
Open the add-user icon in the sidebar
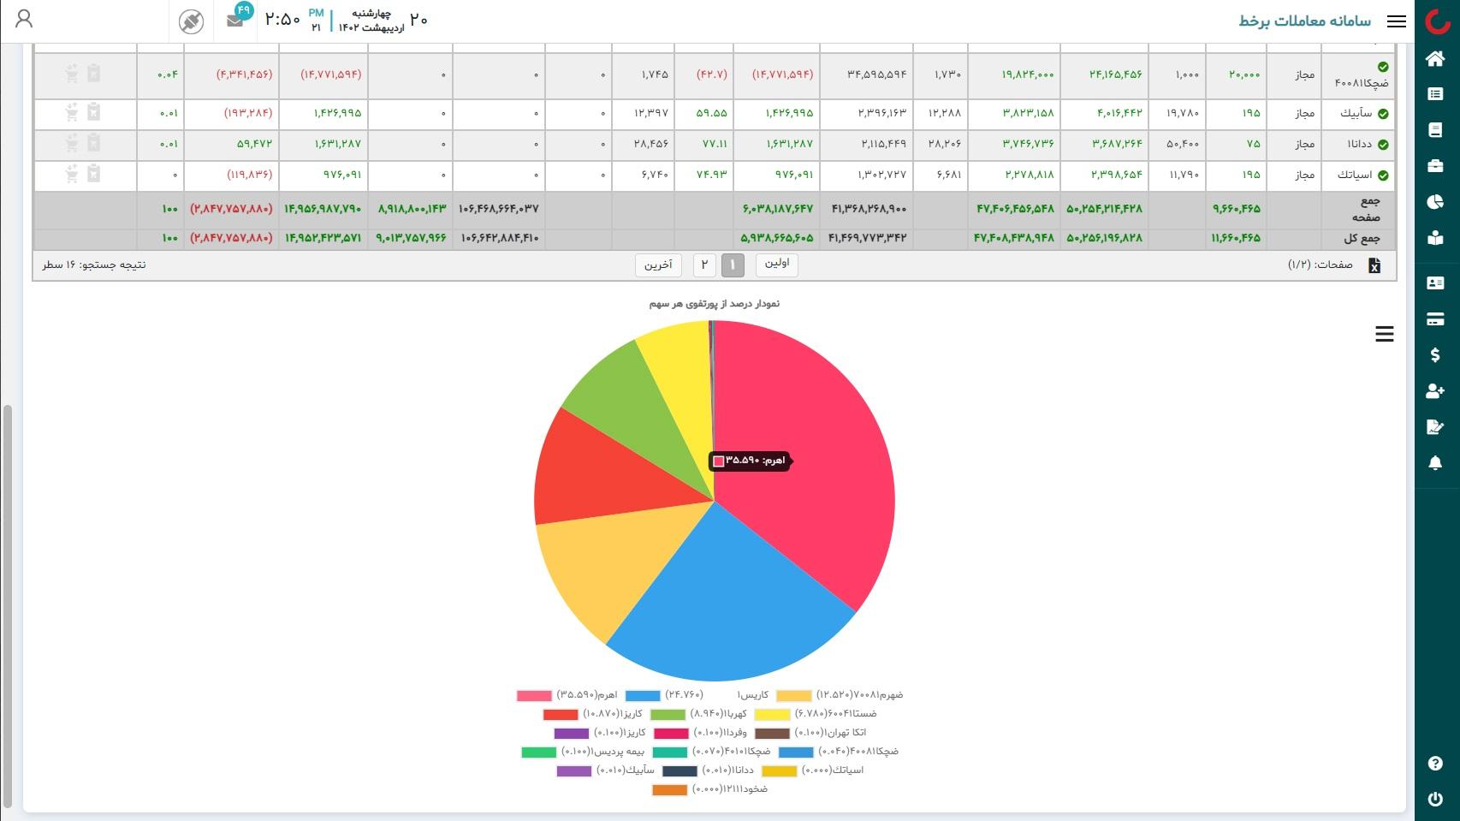pos(1435,391)
